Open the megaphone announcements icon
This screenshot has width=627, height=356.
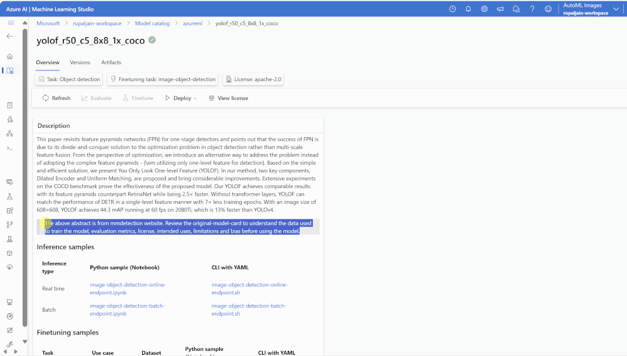(500, 9)
